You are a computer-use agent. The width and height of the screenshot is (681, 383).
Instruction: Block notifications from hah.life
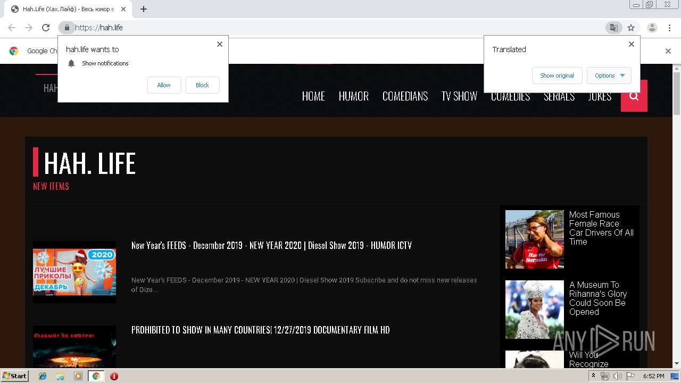(x=202, y=85)
